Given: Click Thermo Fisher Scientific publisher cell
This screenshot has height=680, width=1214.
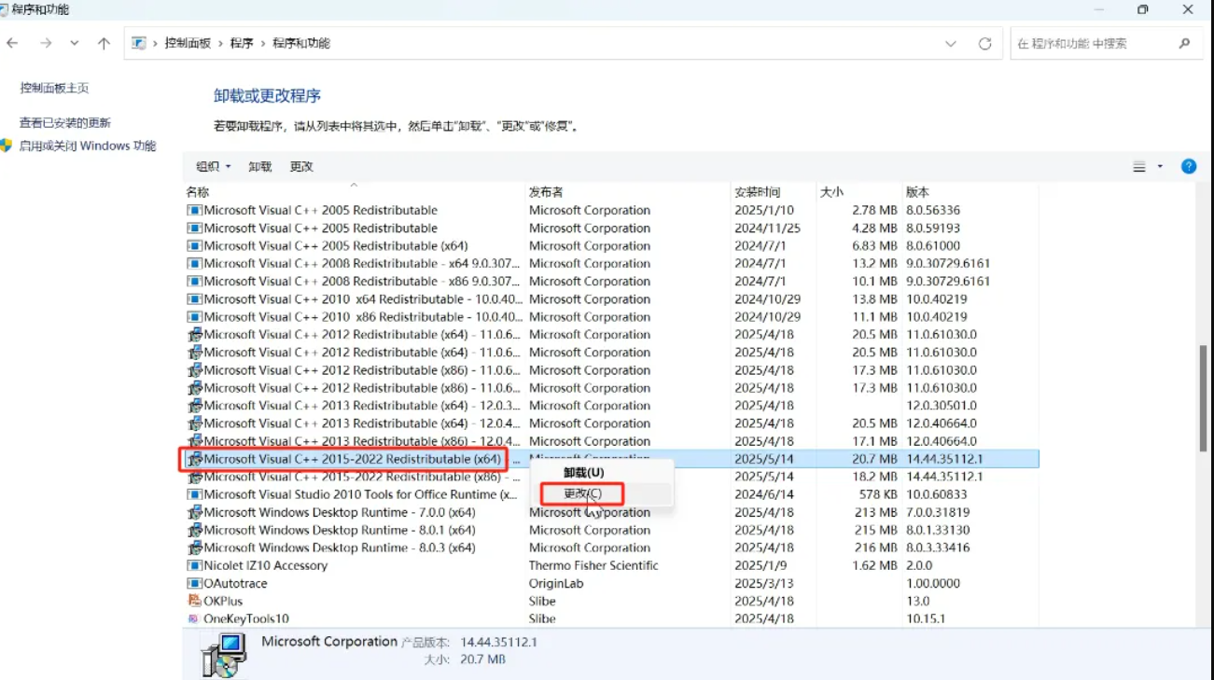Looking at the screenshot, I should (x=593, y=565).
